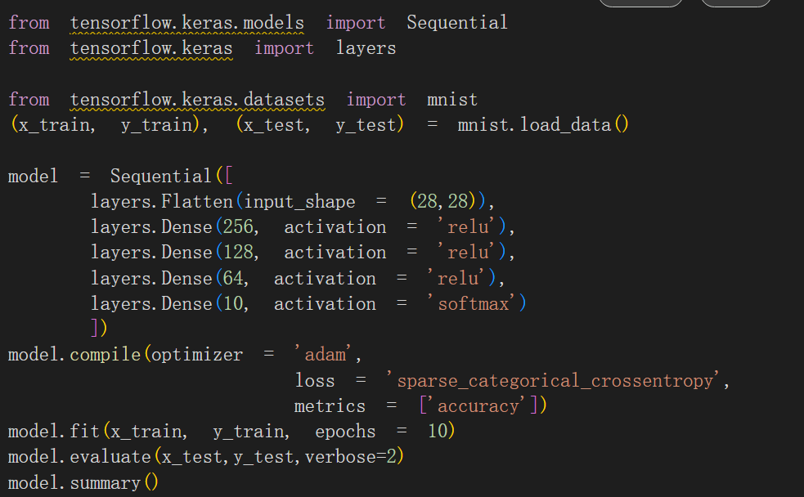Click the 'accuracy' metrics string
Image resolution: width=804 pixels, height=497 pixels.
tap(477, 406)
